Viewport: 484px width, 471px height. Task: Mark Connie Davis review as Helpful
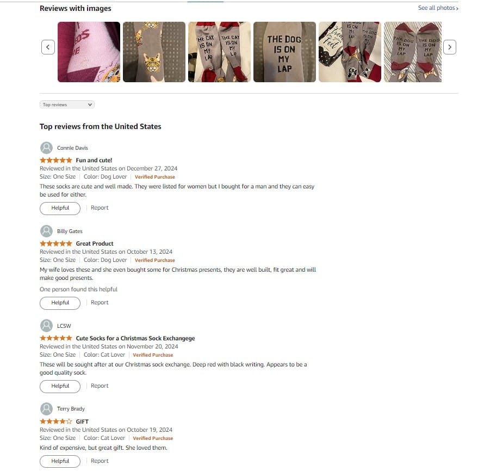(x=60, y=208)
